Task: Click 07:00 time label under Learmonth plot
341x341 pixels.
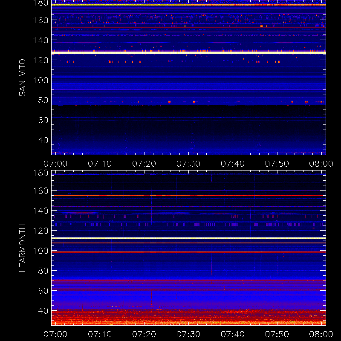Action: 55,334
